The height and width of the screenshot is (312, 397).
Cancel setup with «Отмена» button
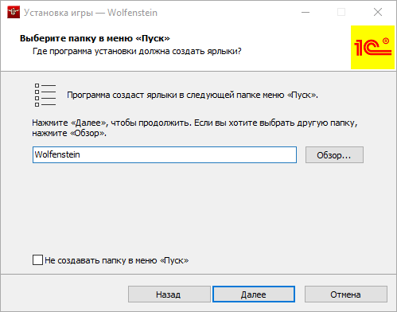coord(346,294)
